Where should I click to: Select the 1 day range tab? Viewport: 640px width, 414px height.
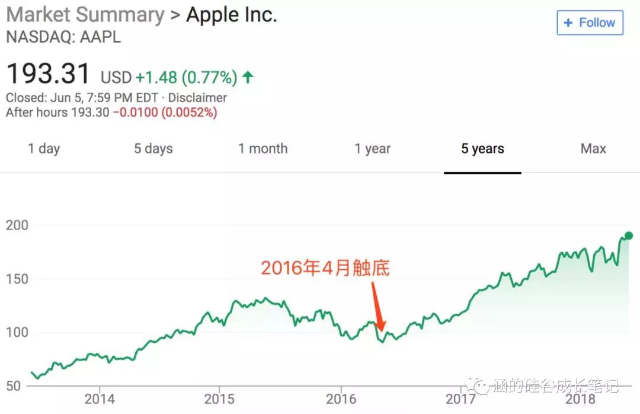pyautogui.click(x=44, y=149)
